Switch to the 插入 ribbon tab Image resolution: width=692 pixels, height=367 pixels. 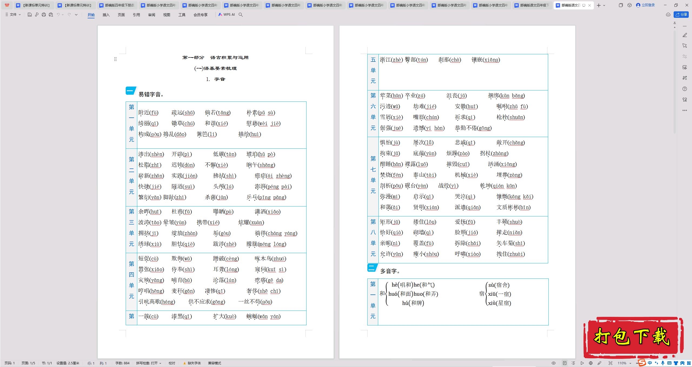pos(106,15)
